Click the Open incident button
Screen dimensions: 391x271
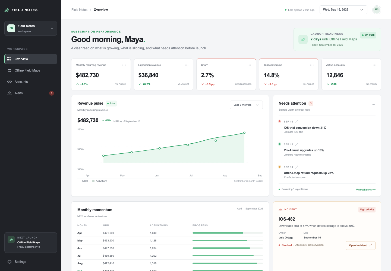point(361,246)
